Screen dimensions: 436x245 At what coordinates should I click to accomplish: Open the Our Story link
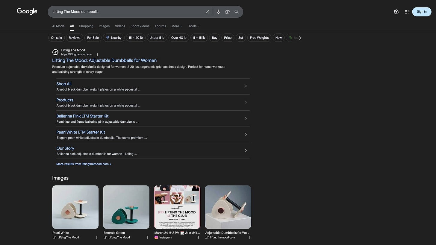pyautogui.click(x=65, y=148)
